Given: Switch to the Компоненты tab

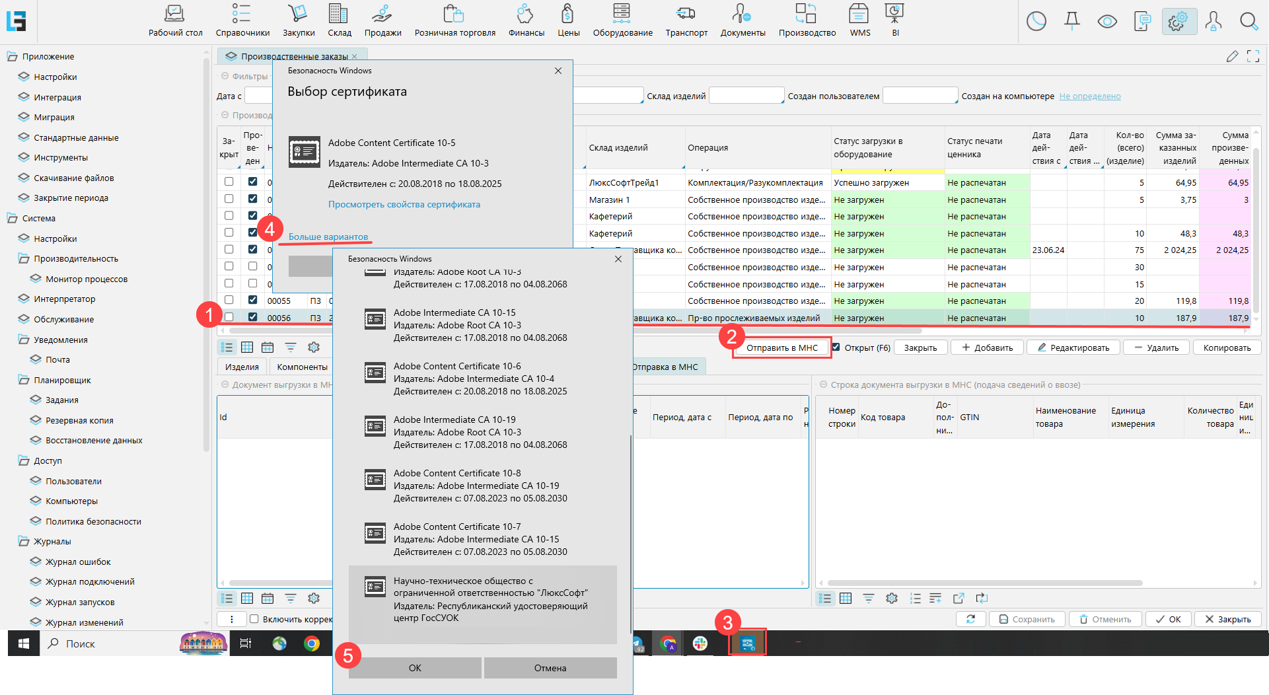Looking at the screenshot, I should tap(302, 367).
